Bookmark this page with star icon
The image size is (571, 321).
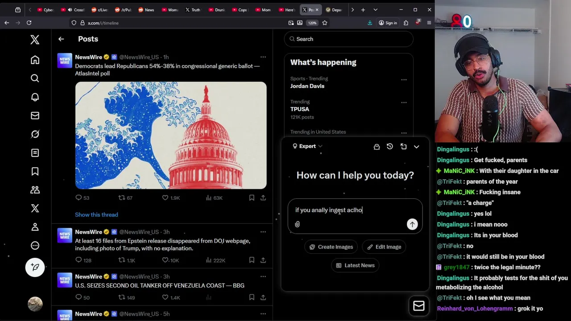click(325, 23)
